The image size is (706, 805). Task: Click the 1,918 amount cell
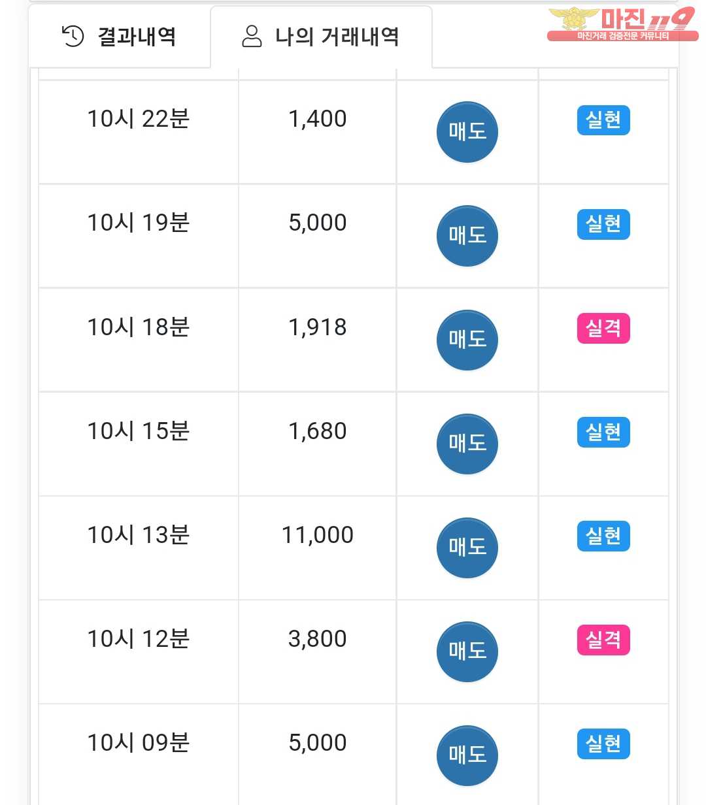point(318,327)
